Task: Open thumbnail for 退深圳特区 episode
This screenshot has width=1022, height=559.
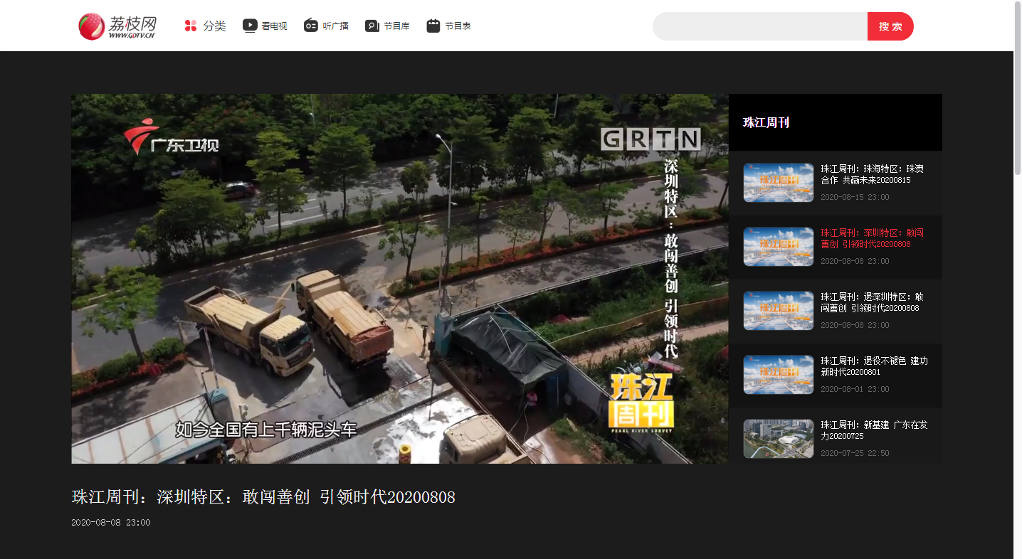Action: point(779,311)
